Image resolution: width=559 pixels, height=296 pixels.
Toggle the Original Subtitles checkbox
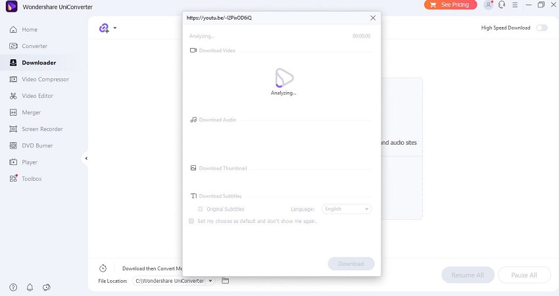click(201, 209)
